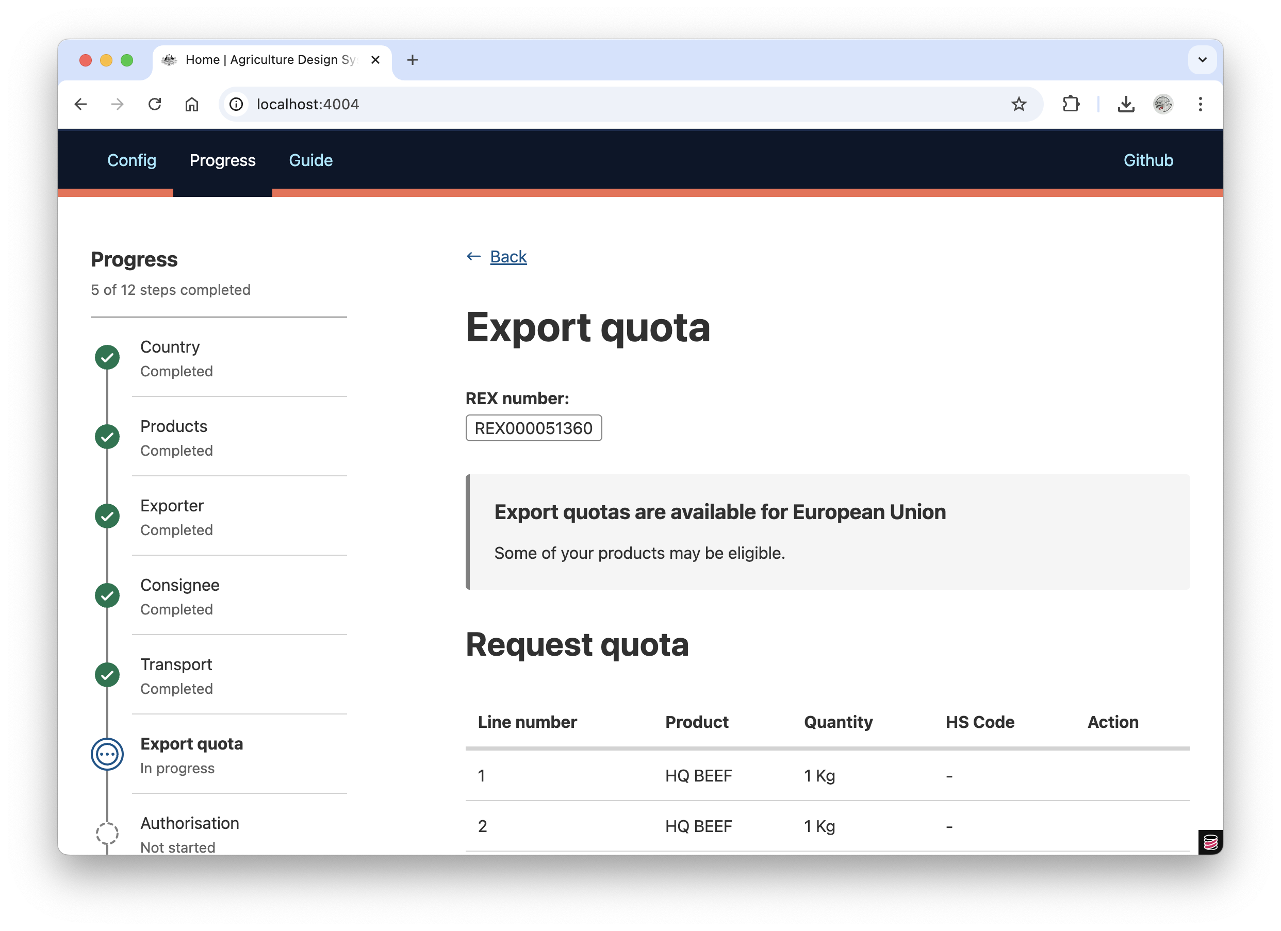This screenshot has width=1281, height=931.
Task: Click the database icon in bottom corner
Action: coord(1210,842)
